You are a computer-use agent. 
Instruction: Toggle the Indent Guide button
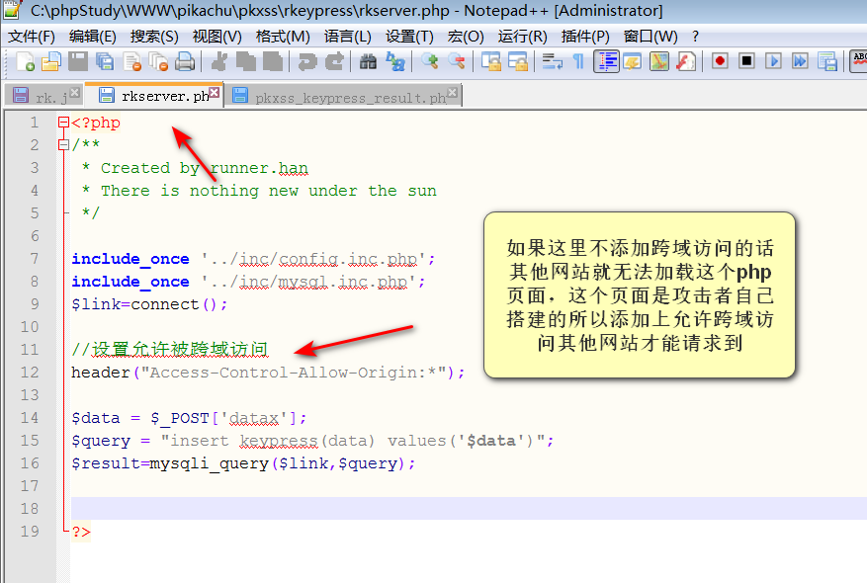[x=606, y=61]
